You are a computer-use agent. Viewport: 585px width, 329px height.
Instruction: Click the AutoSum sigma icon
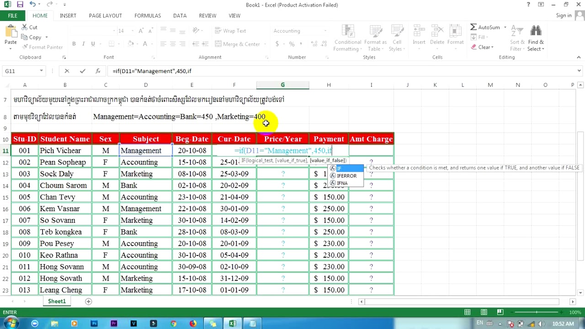pos(473,27)
